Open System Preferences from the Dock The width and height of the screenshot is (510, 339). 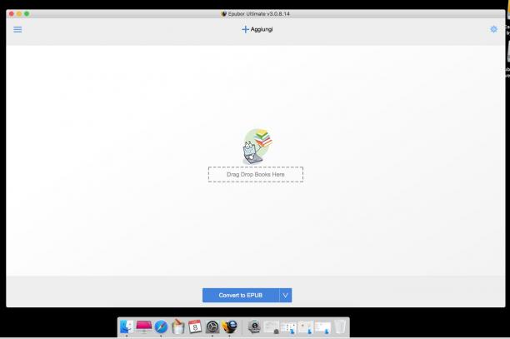(x=212, y=327)
